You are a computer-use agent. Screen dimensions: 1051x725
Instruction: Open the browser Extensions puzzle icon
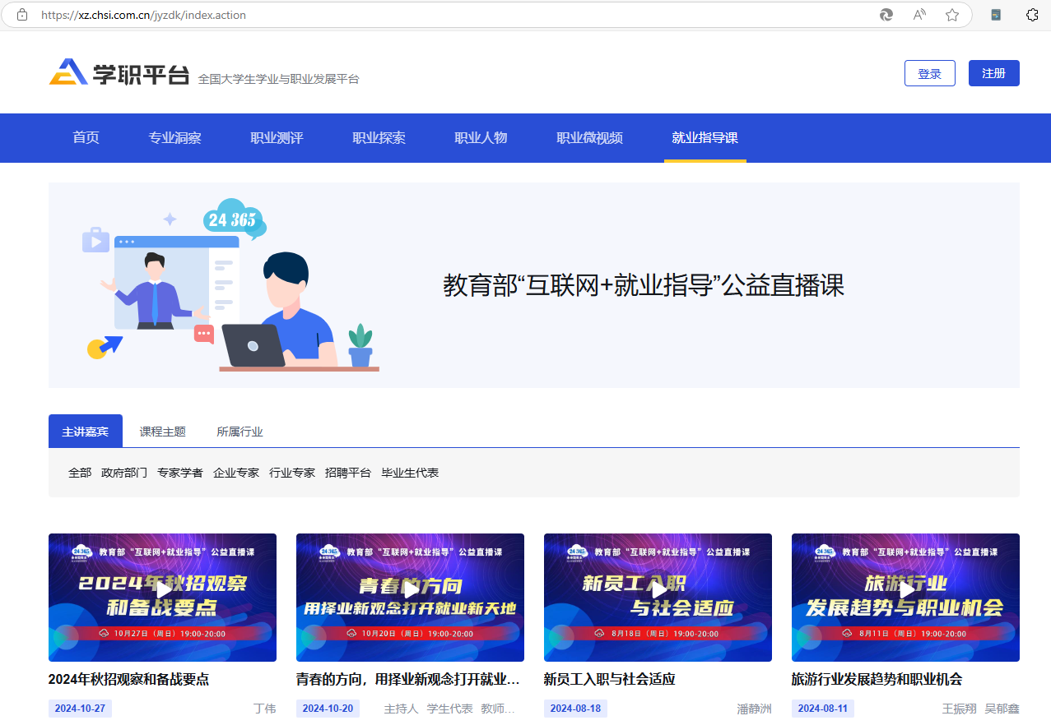tap(1032, 14)
